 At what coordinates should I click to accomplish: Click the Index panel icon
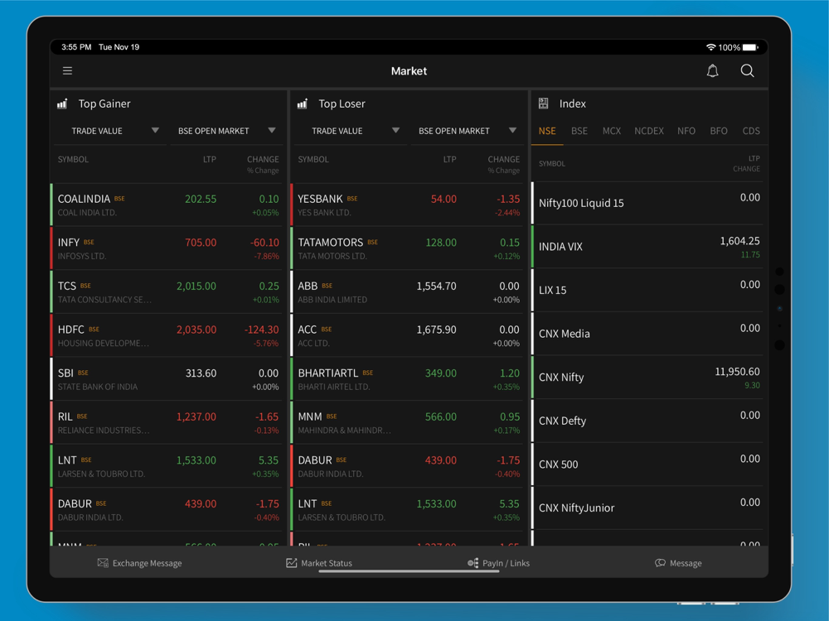(x=544, y=103)
